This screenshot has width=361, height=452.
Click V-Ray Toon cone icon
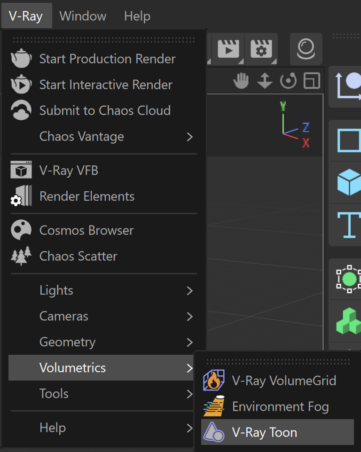pyautogui.click(x=214, y=432)
